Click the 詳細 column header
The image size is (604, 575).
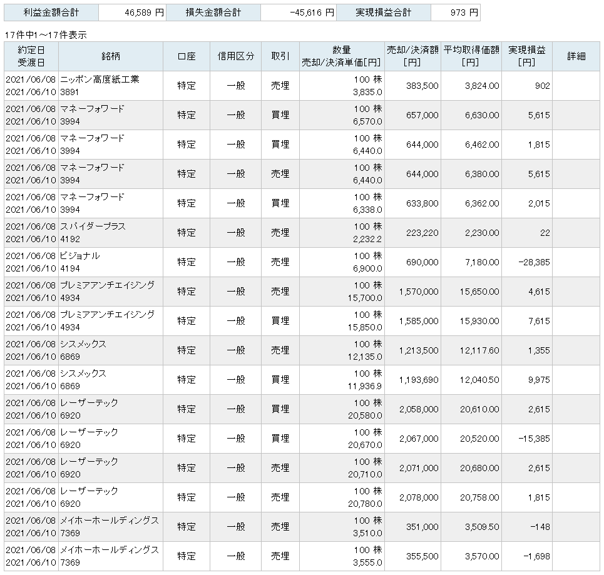[576, 56]
